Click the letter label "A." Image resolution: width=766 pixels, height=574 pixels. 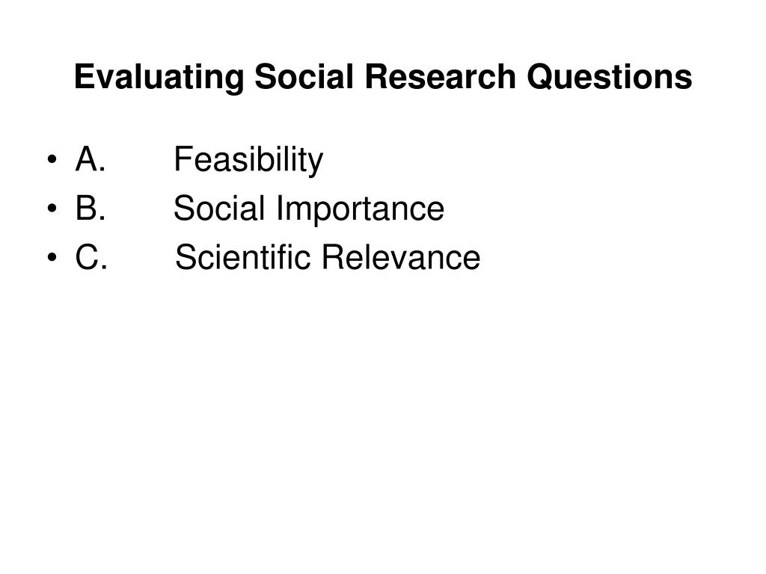tap(91, 159)
